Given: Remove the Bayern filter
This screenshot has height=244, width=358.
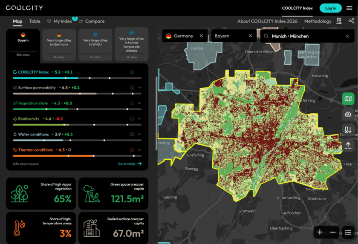Looking at the screenshot, I should 250,36.
